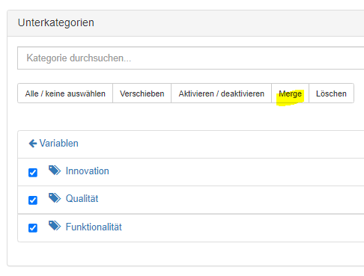The height and width of the screenshot is (276, 364).
Task: Click the Unterkategorien panel heading
Action: (56, 22)
